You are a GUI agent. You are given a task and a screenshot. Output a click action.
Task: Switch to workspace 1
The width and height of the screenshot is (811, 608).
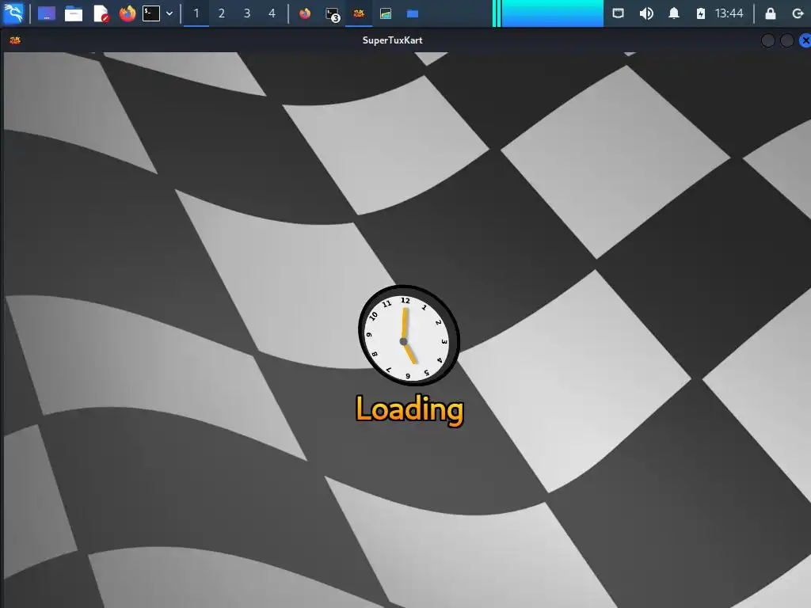[196, 13]
